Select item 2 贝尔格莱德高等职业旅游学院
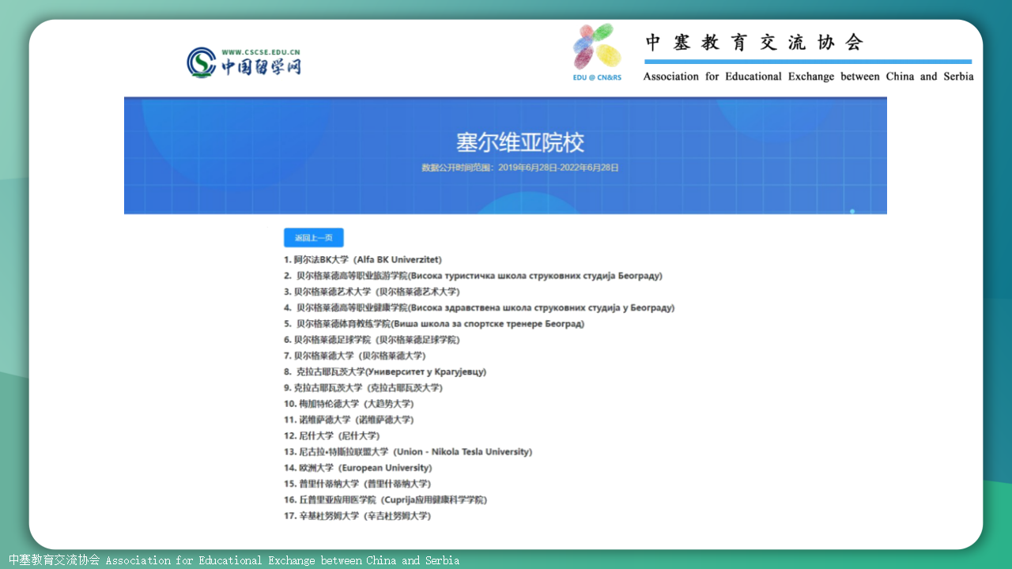The height and width of the screenshot is (569, 1012). [x=474, y=276]
